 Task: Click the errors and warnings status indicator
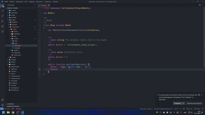point(7,109)
